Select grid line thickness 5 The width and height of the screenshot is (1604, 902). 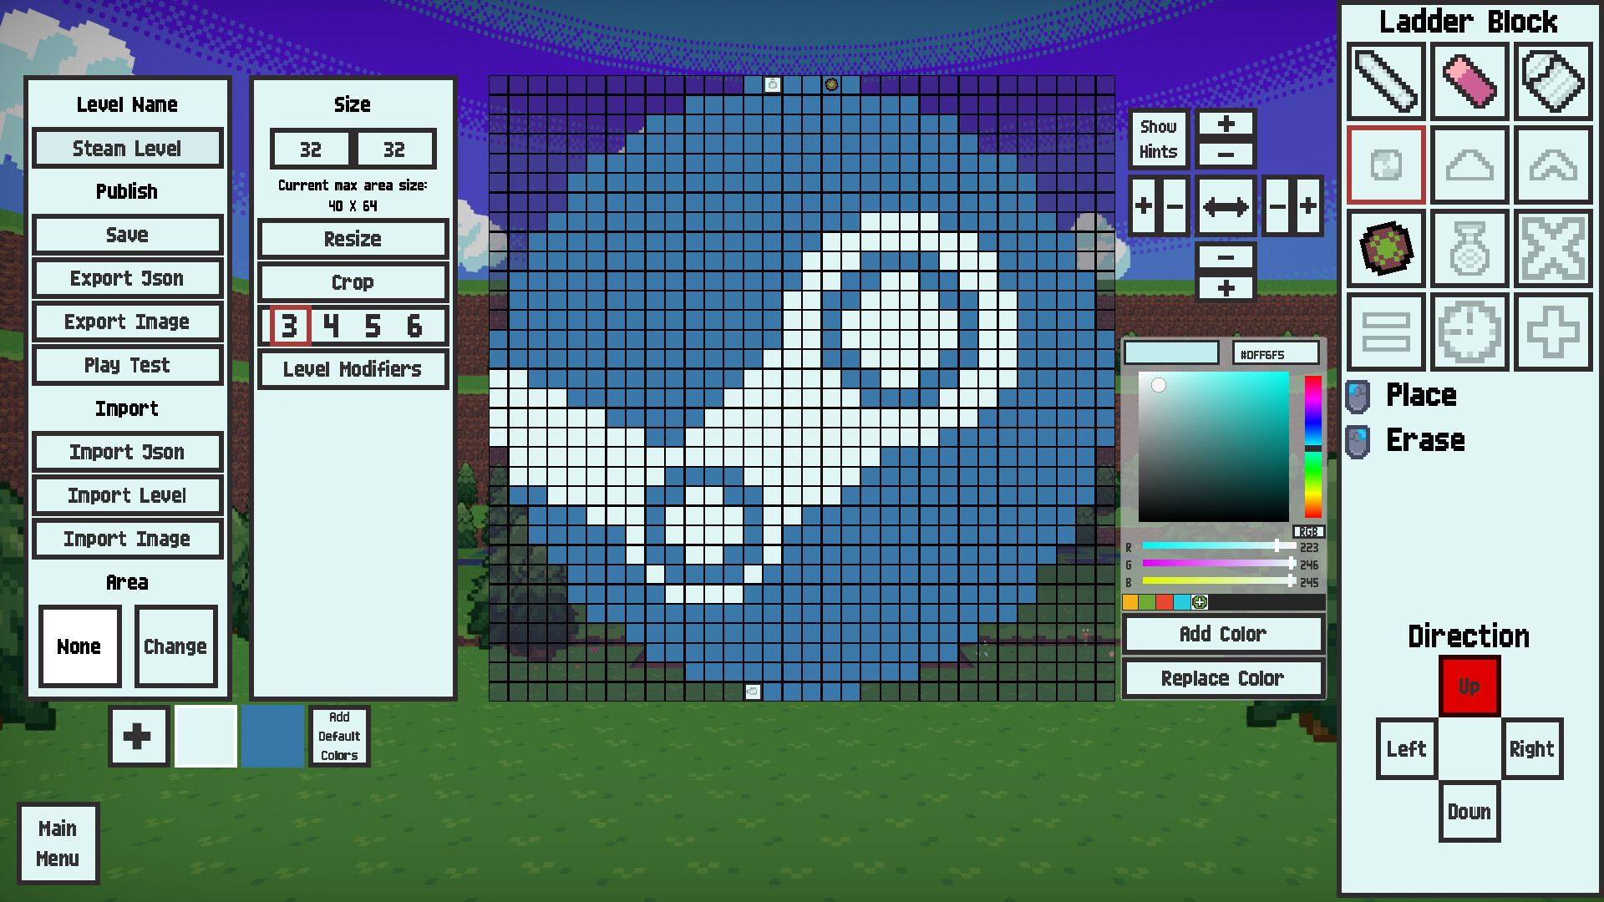pos(372,327)
